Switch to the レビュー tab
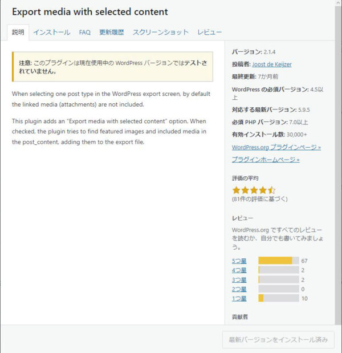The width and height of the screenshot is (342, 353). (x=210, y=33)
